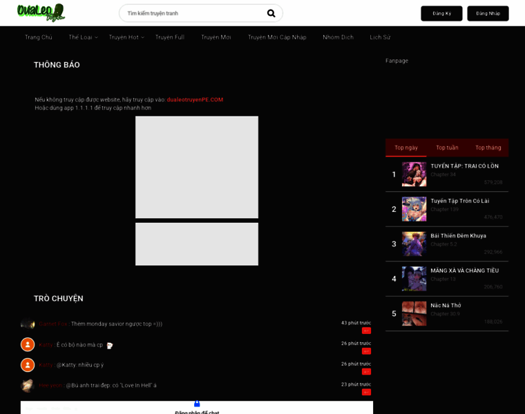Open thumbnail of Bái Thiên Đêm Khuya
525x414 pixels.
[x=414, y=244]
